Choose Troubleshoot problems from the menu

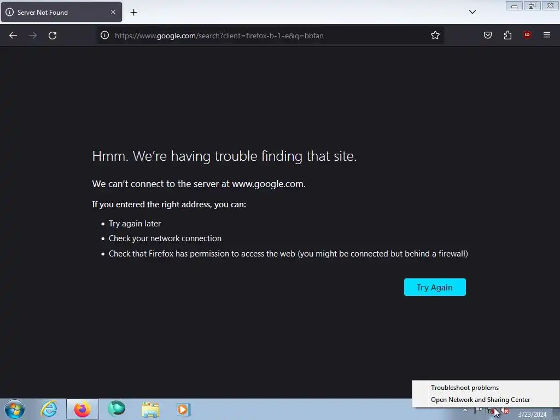click(x=465, y=388)
